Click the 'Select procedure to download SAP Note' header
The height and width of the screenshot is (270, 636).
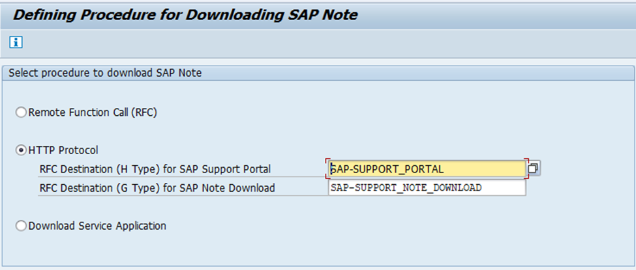105,73
